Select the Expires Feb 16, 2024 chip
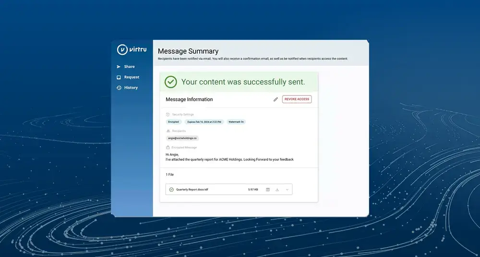Image resolution: width=480 pixels, height=257 pixels. click(204, 122)
